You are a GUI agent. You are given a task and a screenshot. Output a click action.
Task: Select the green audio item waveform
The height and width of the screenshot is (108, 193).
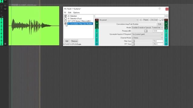34,26
